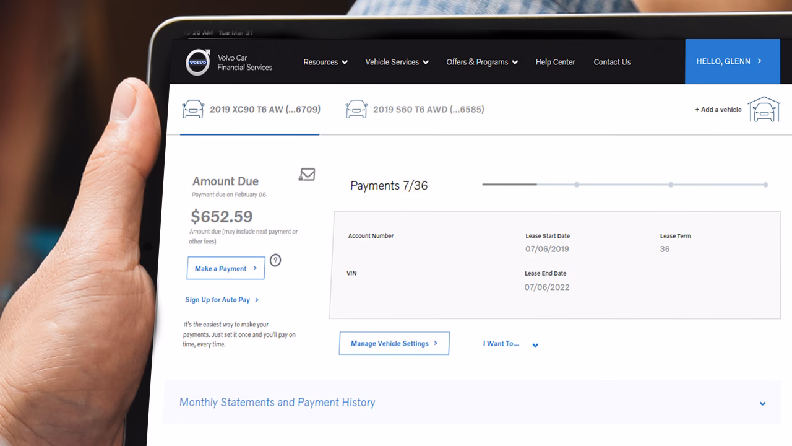
Task: Click Sign Up for Auto Pay
Action: click(217, 299)
